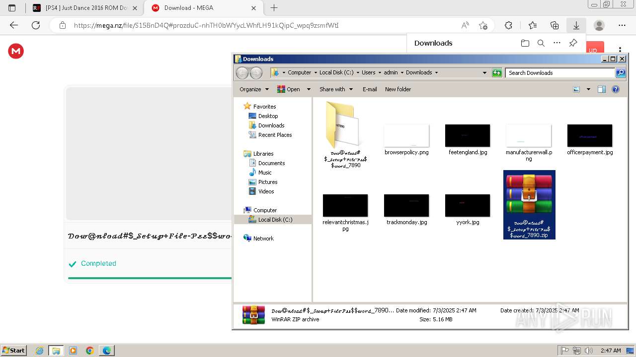This screenshot has width=636, height=357.
Task: Open the Share with dropdown
Action: point(336,89)
